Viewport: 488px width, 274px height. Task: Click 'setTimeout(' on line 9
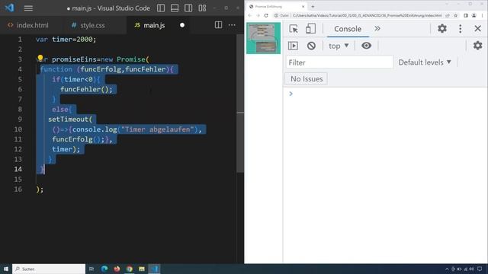point(70,119)
